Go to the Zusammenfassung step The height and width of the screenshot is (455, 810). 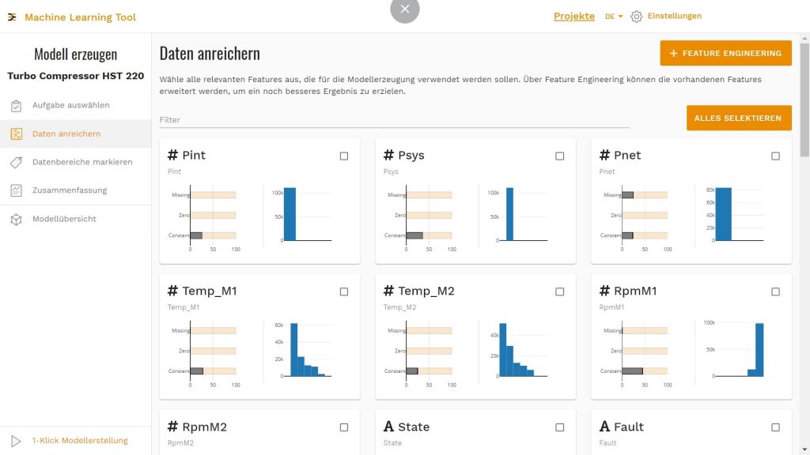pyautogui.click(x=71, y=190)
